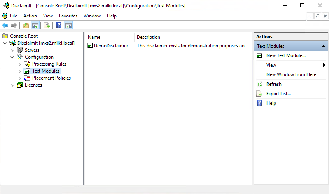The width and height of the screenshot is (329, 194).
Task: Select Text Modules tree label
Action: 46,71
